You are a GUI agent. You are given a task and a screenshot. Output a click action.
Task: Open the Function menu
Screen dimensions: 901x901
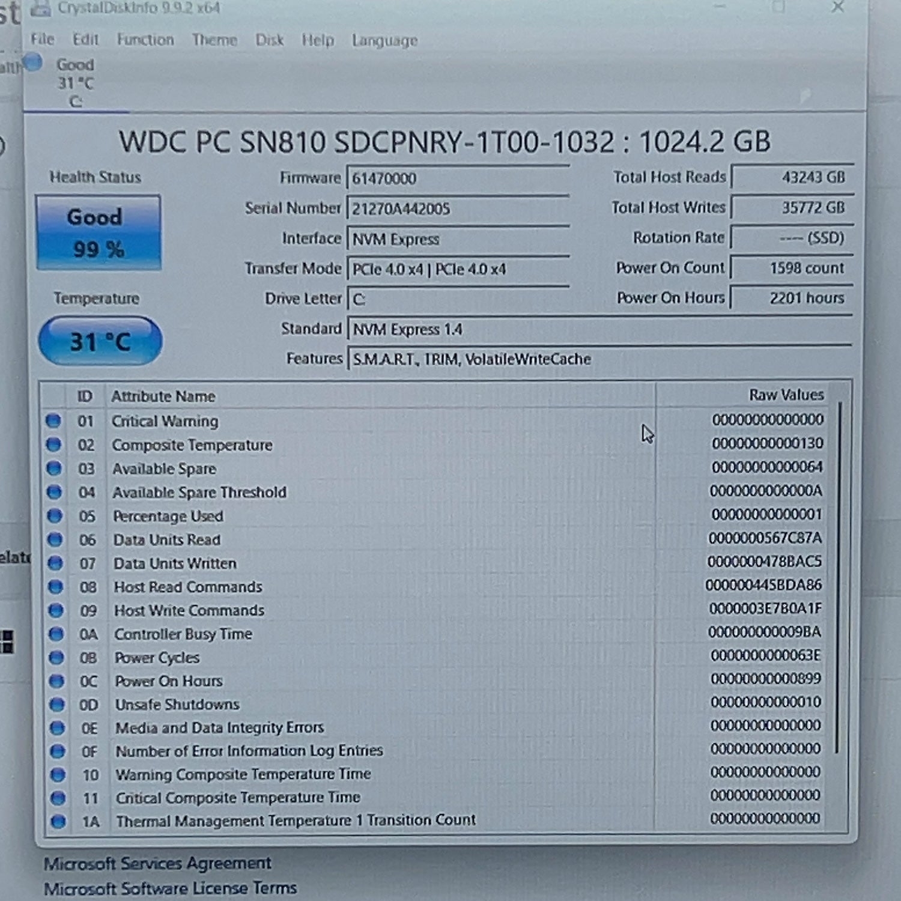(x=145, y=40)
